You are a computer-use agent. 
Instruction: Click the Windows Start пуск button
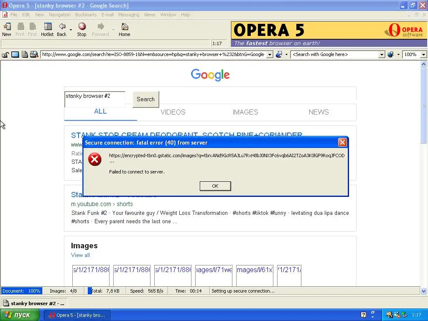point(19,315)
